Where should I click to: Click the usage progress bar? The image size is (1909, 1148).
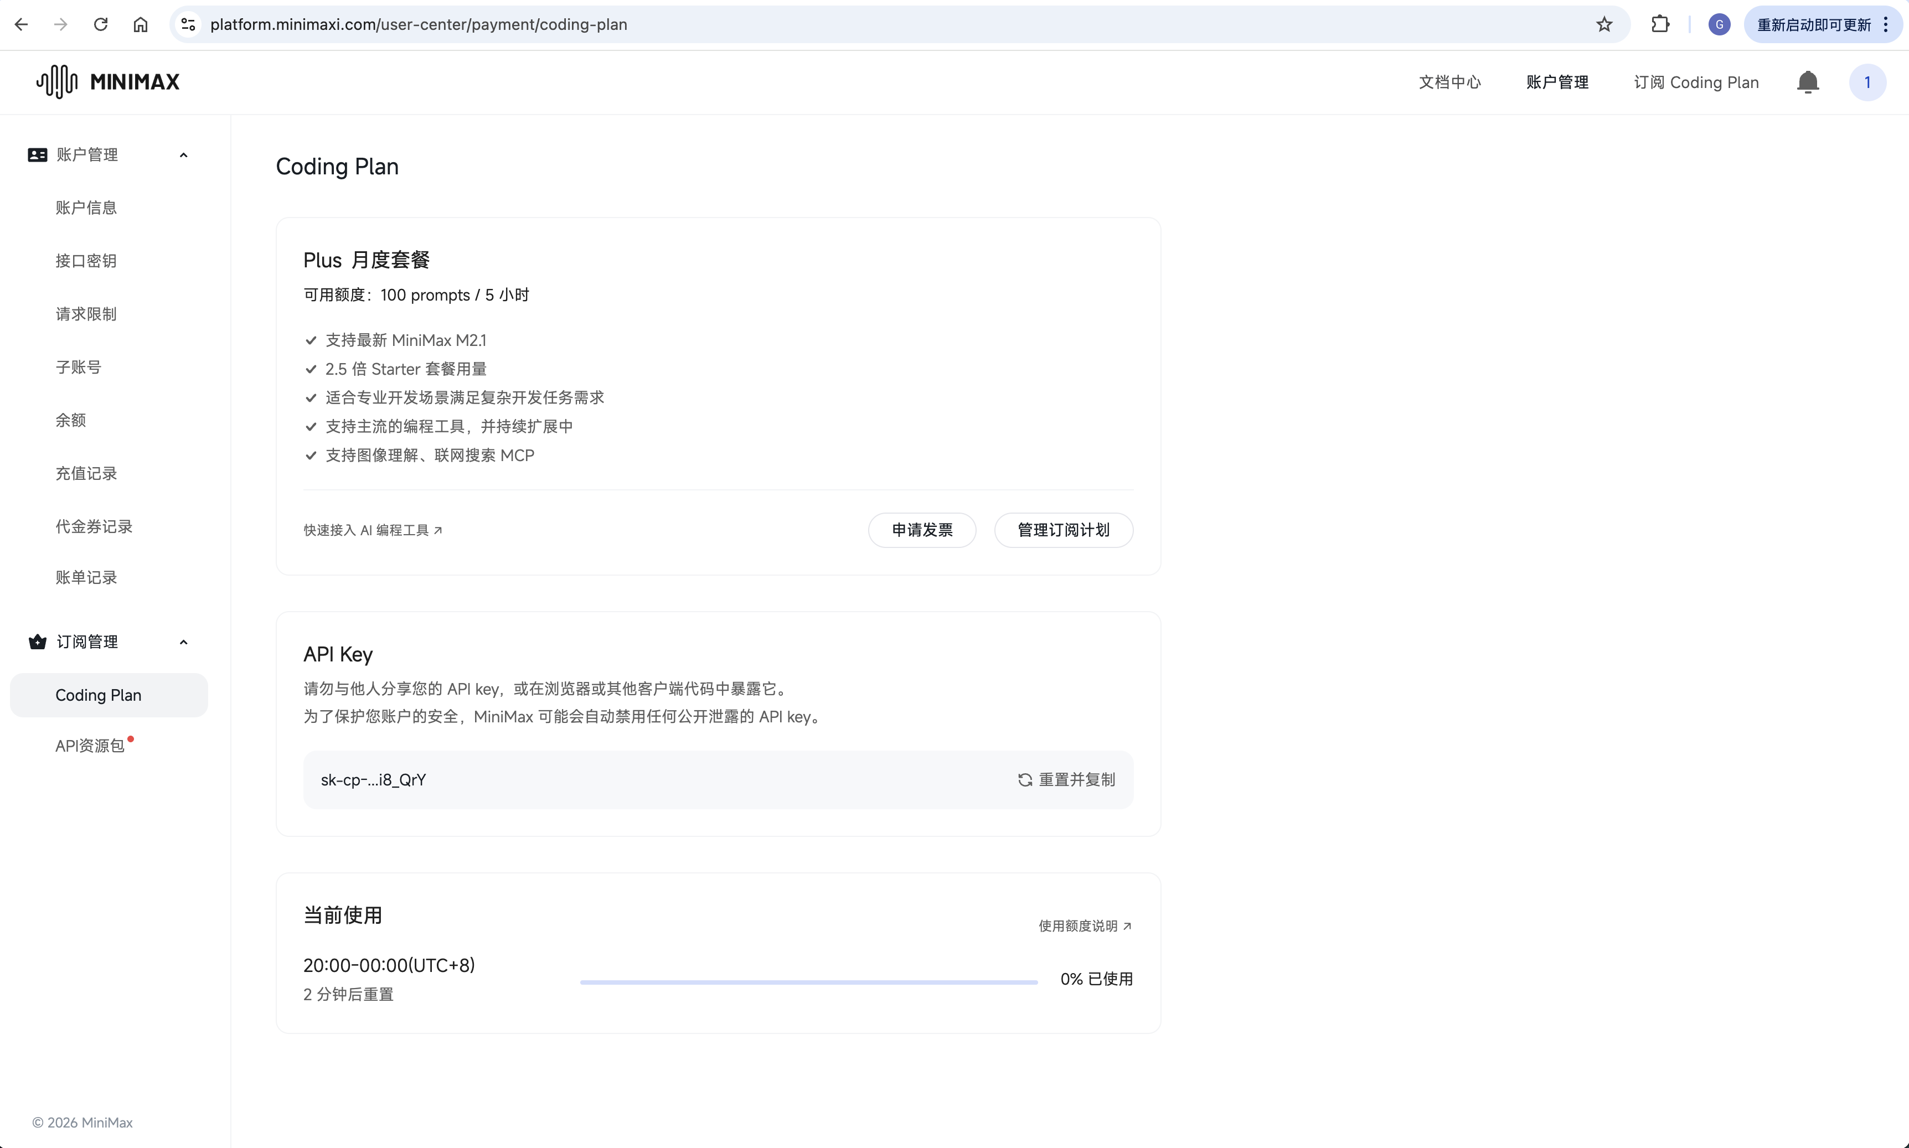click(809, 982)
